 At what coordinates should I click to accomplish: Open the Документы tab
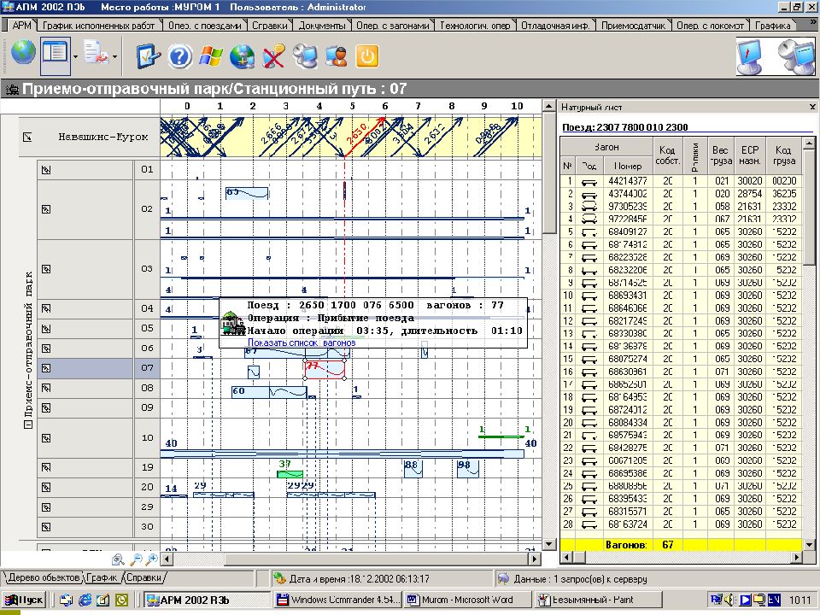(322, 26)
